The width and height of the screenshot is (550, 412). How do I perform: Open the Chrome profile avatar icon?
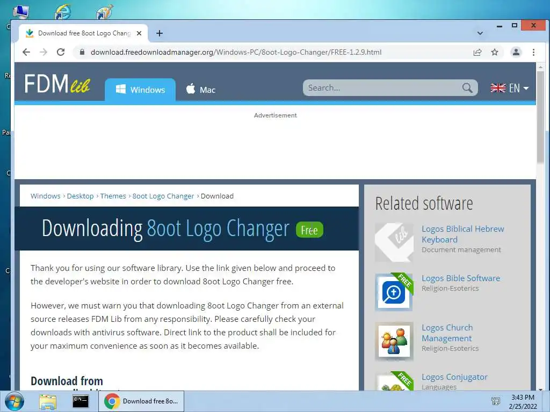(516, 52)
